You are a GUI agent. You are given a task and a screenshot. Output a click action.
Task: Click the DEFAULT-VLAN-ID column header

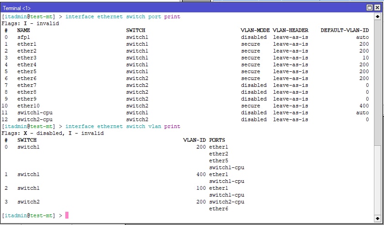345,31
